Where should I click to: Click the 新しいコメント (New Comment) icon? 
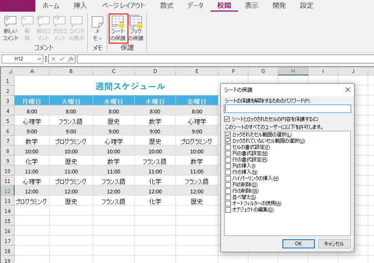click(10, 22)
